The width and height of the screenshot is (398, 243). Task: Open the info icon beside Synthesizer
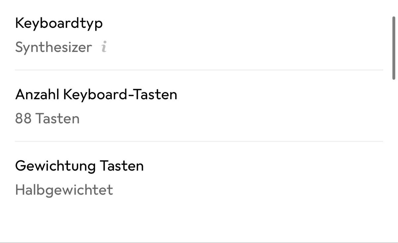[x=104, y=47]
